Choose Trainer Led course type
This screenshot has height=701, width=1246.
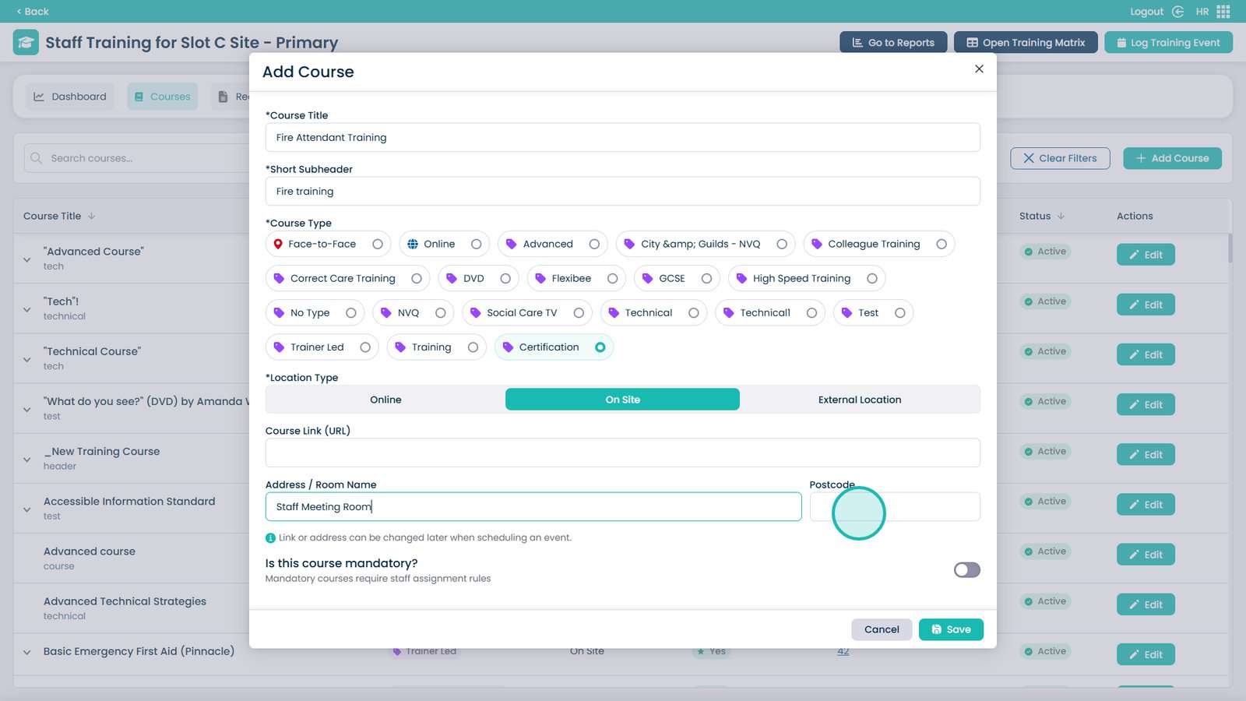pyautogui.click(x=322, y=347)
